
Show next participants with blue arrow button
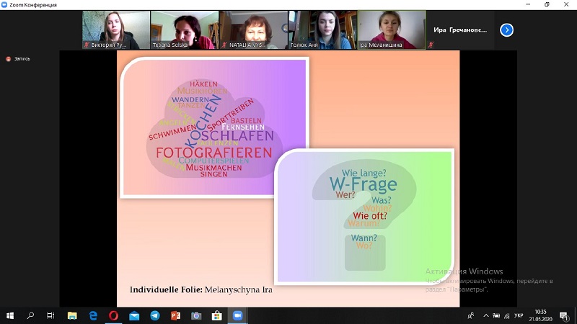tap(506, 30)
